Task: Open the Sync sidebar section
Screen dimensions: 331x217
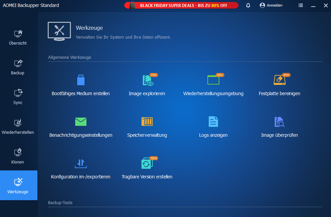Action: click(18, 97)
